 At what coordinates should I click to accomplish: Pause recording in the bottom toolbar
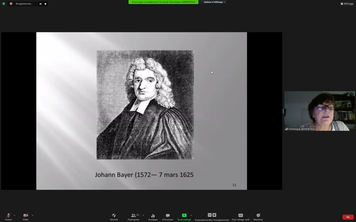210,215
